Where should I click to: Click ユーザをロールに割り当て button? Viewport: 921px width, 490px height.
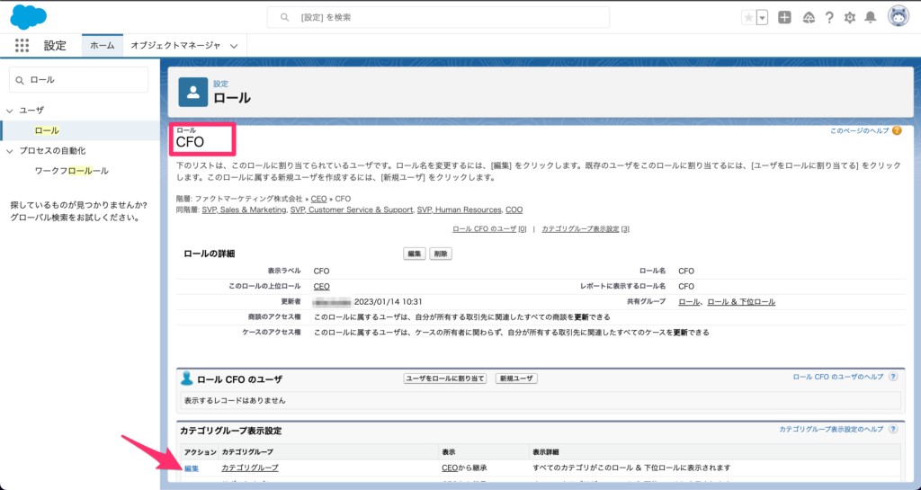point(445,379)
